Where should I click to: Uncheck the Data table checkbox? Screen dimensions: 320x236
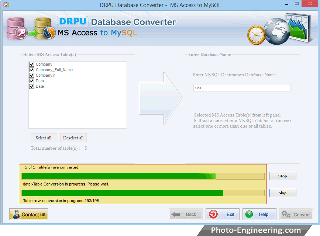(x=31, y=81)
